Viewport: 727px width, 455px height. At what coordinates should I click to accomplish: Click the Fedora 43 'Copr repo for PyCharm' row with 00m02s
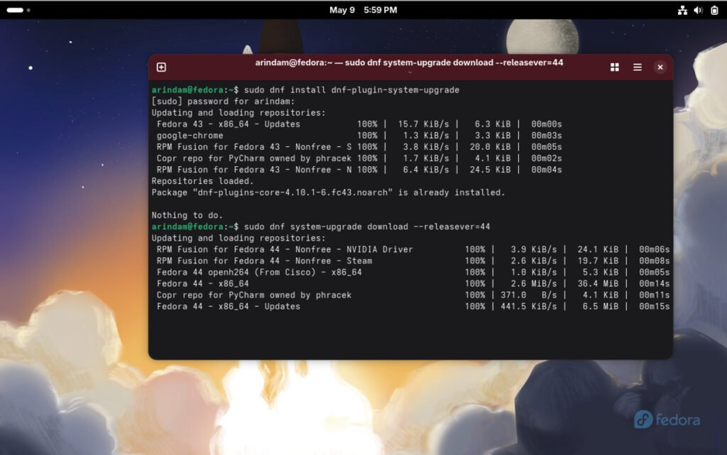359,158
